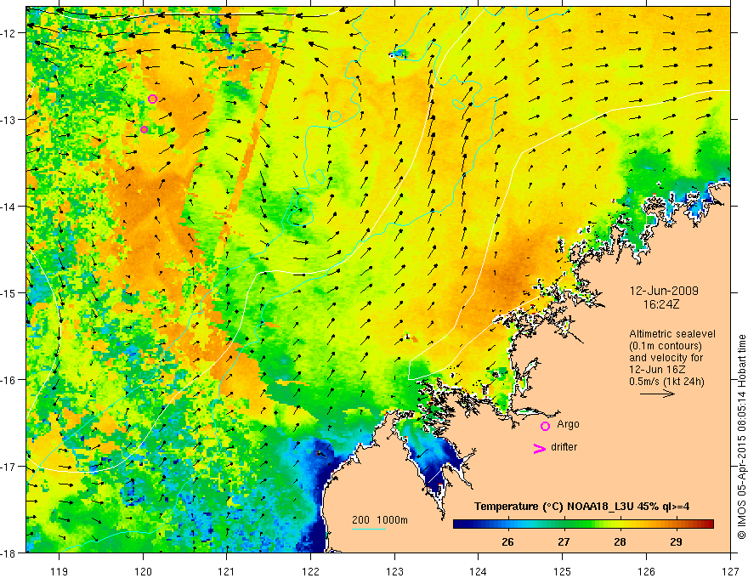Click the 'and velocity for' caption line

click(666, 358)
